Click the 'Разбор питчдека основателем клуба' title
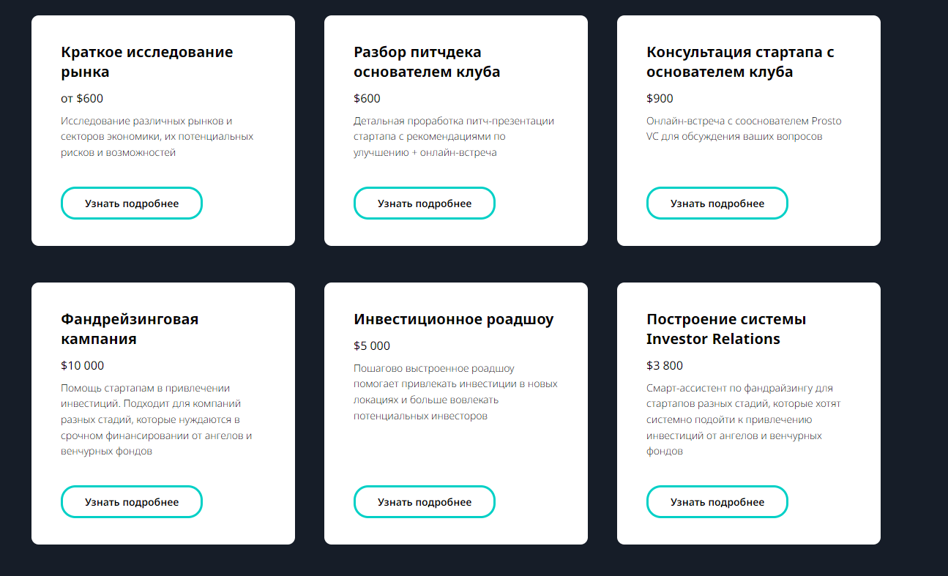Image resolution: width=948 pixels, height=576 pixels. pyautogui.click(x=427, y=62)
